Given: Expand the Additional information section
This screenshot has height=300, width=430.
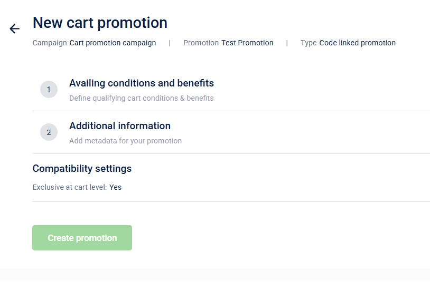Looking at the screenshot, I should pos(120,126).
